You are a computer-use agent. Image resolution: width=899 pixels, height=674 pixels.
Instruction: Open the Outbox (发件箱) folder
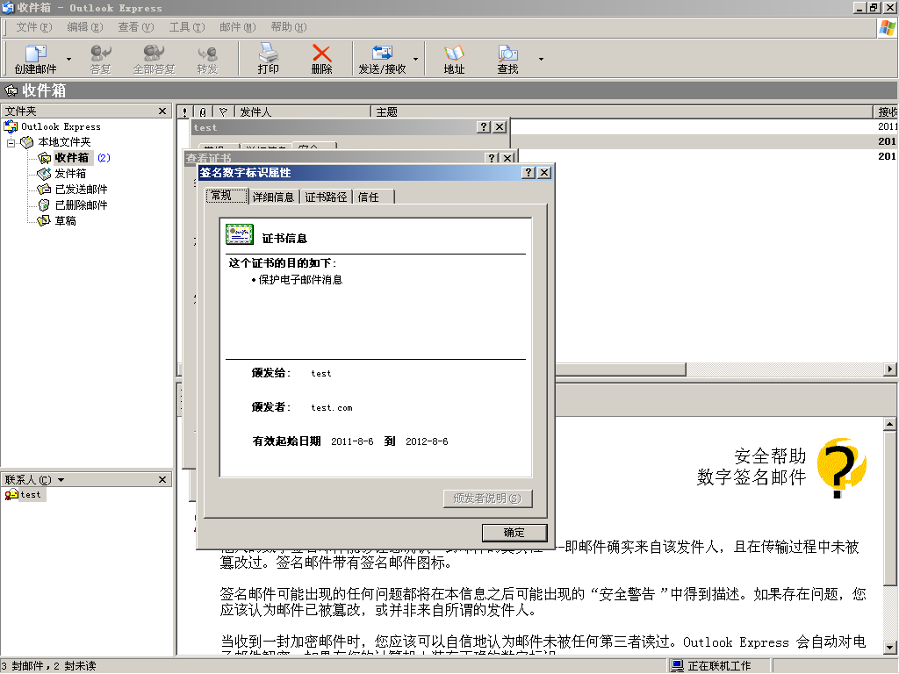(x=62, y=173)
